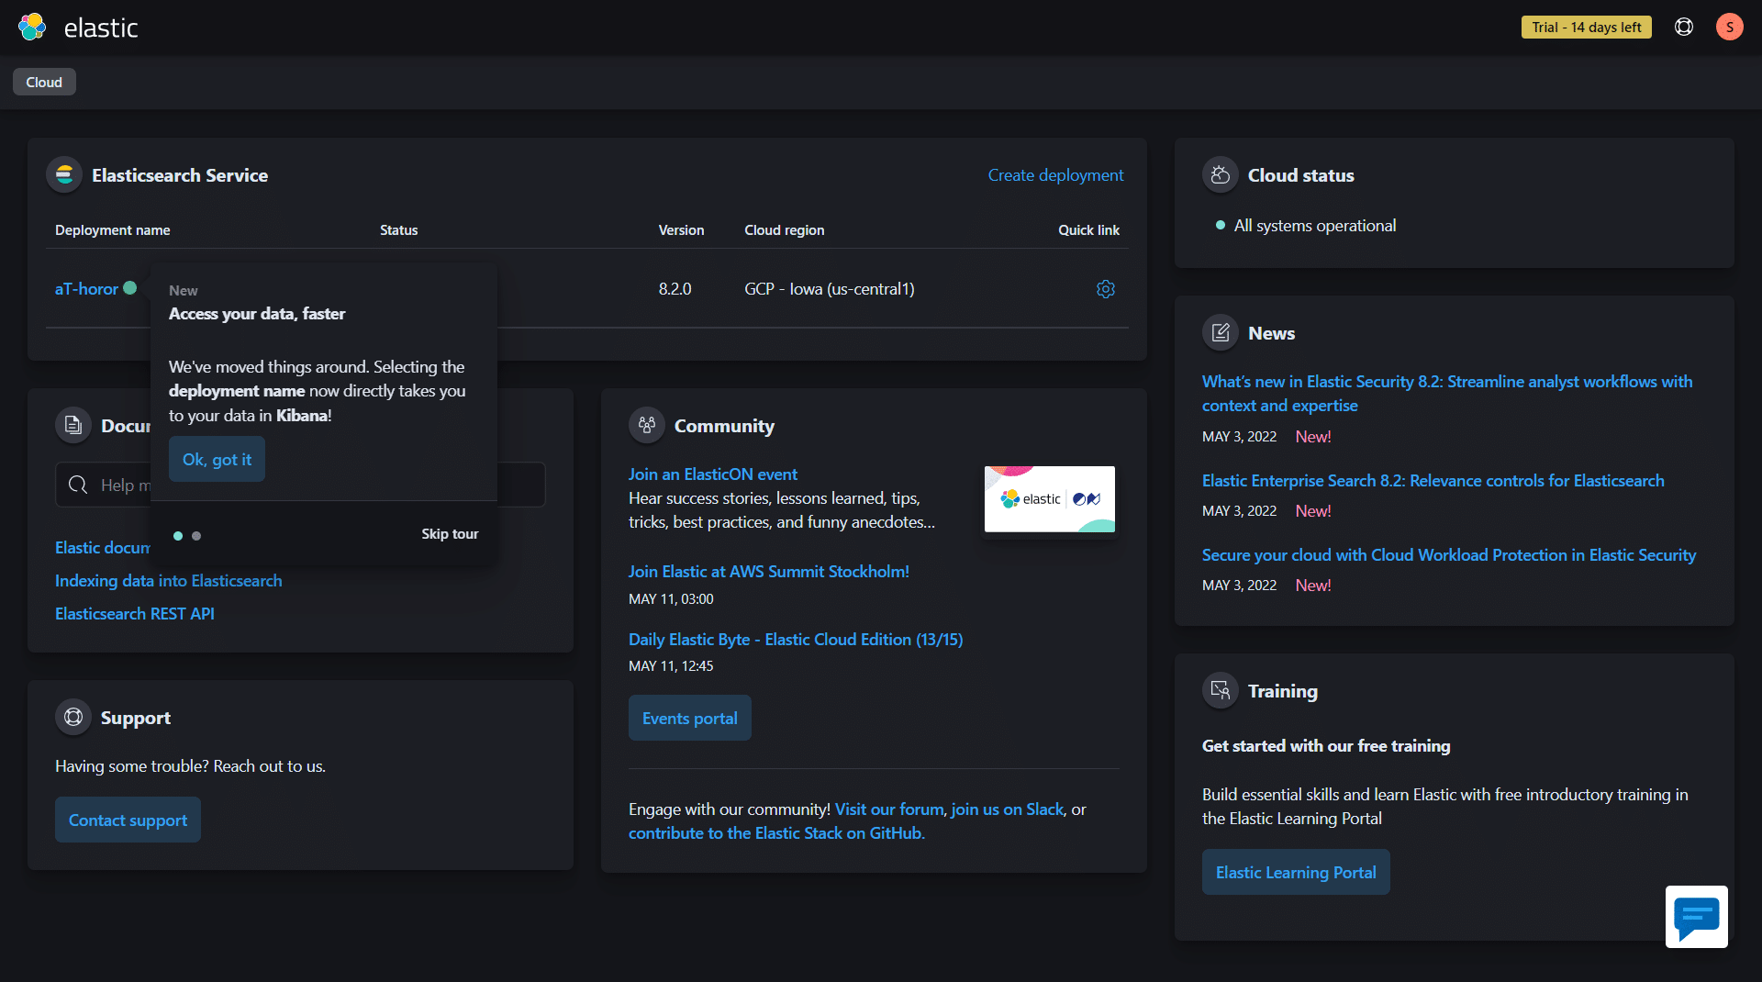Open Cloud Workload Protection news link
This screenshot has height=982, width=1762.
point(1449,555)
